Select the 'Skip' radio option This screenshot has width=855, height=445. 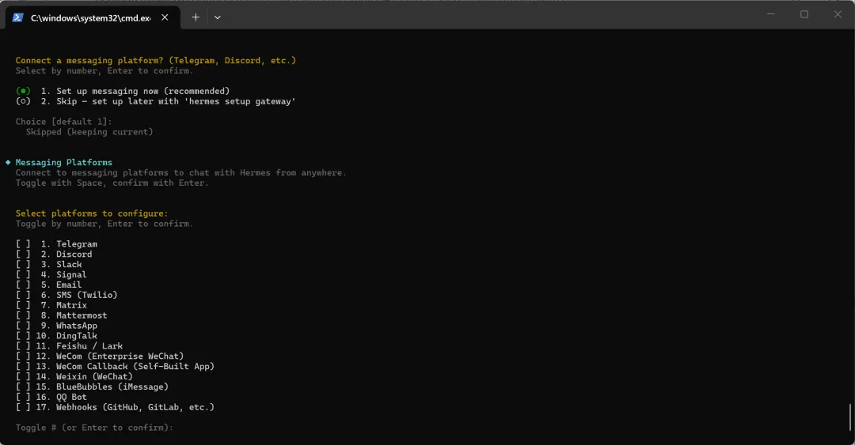pyautogui.click(x=23, y=101)
